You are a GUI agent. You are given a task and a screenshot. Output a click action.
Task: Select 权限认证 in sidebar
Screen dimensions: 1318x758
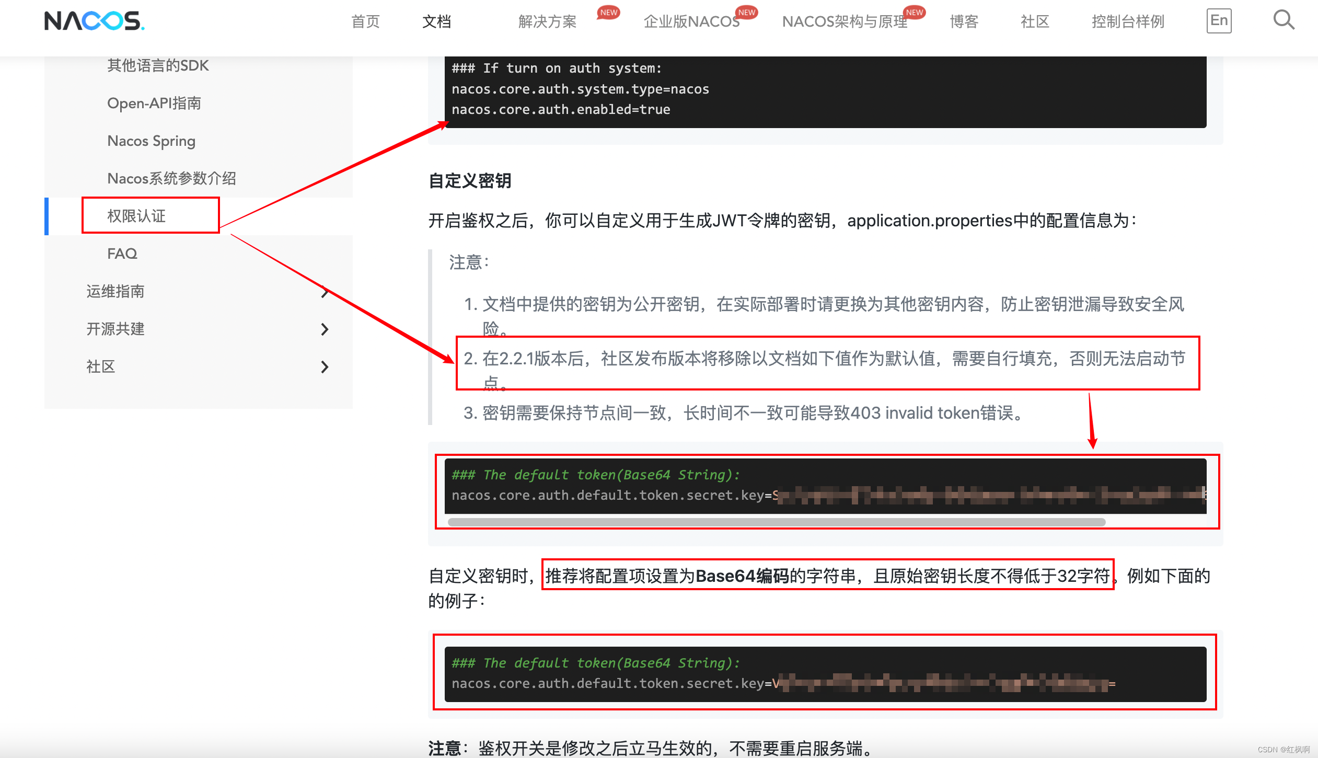[x=136, y=216]
